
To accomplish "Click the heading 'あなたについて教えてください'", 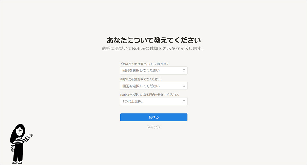I will click(154, 40).
